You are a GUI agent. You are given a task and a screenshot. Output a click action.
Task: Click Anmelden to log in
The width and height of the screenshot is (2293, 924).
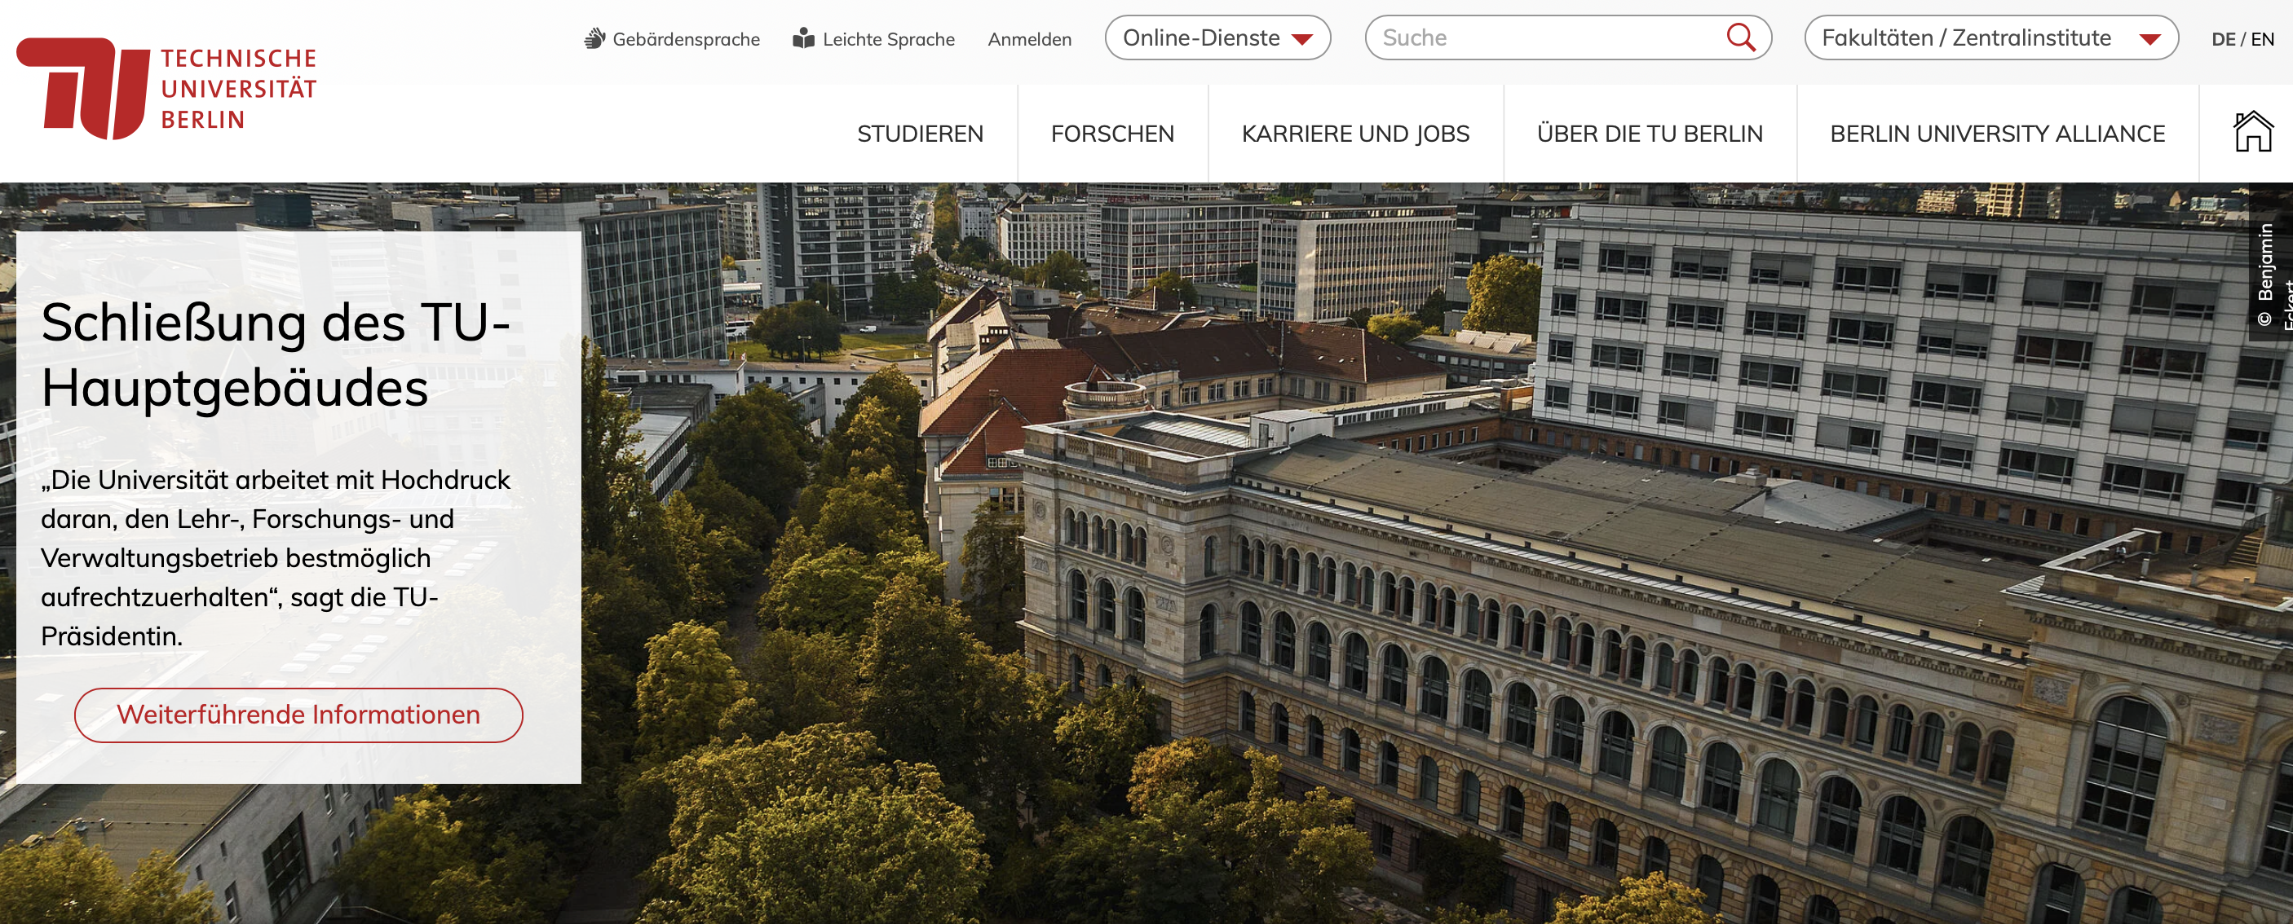coord(1029,39)
